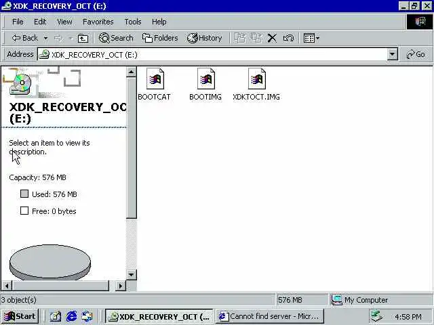434x325 pixels.
Task: Go up one folder level
Action: (83, 38)
